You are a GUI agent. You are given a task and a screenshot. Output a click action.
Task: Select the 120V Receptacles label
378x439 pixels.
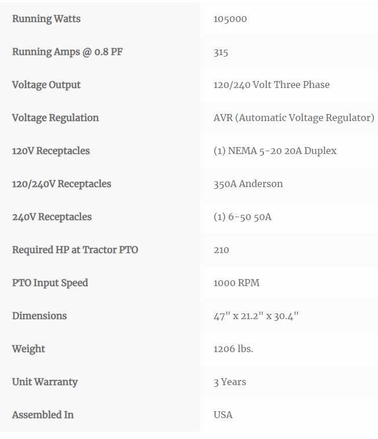pos(51,151)
